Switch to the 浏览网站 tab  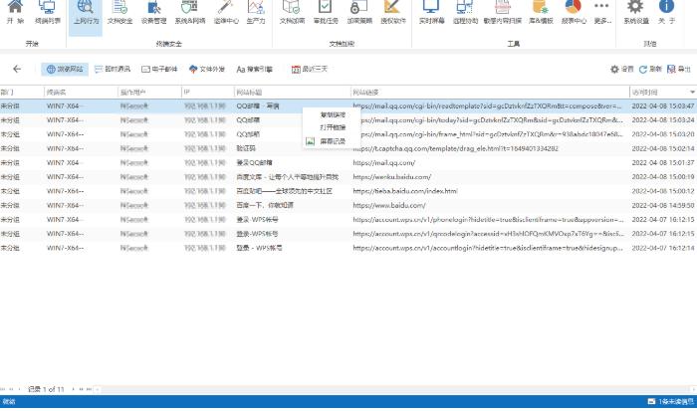point(66,70)
